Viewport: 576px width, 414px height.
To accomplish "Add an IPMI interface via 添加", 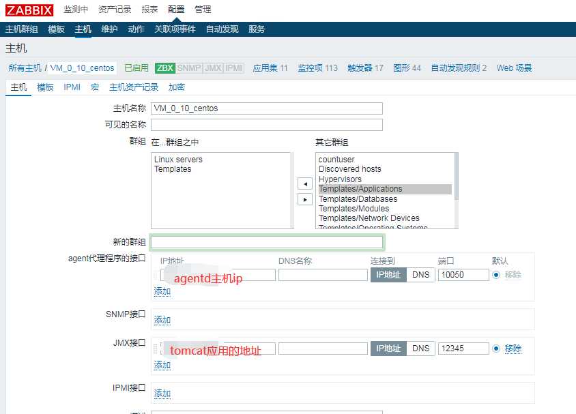I will [x=162, y=394].
